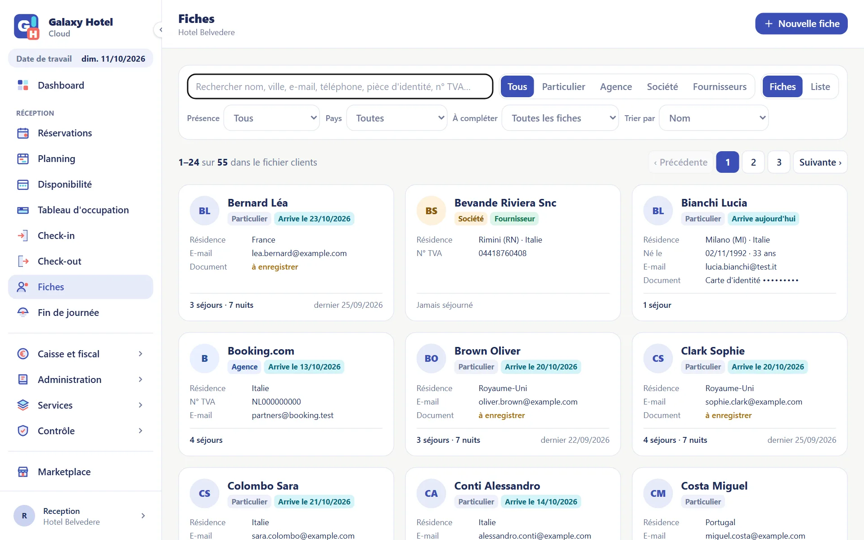
Task: Click the Administration icon
Action: pos(23,380)
